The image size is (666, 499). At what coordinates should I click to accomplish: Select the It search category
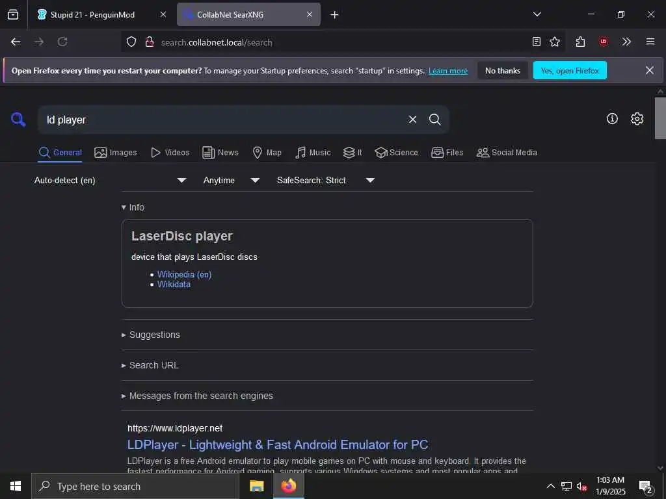353,152
